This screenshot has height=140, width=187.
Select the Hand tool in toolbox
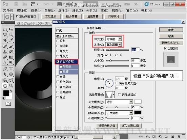(x=5, y=86)
